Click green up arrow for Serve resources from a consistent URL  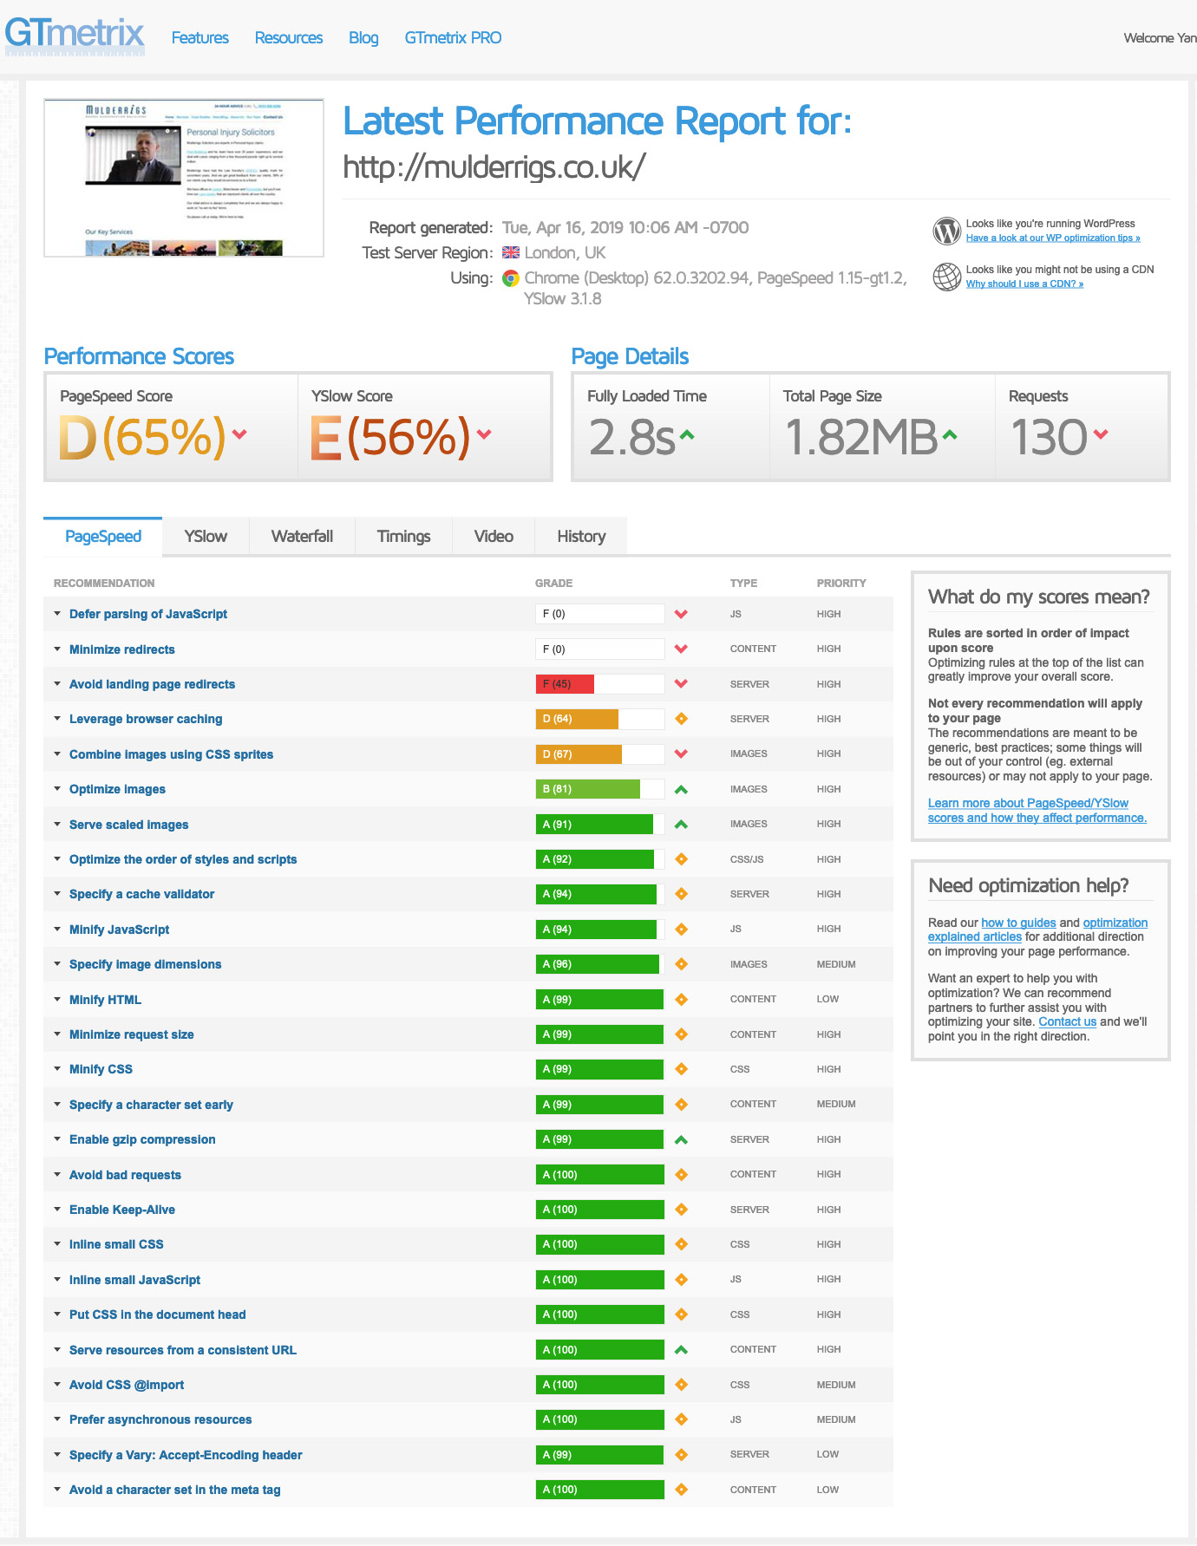[681, 1349]
